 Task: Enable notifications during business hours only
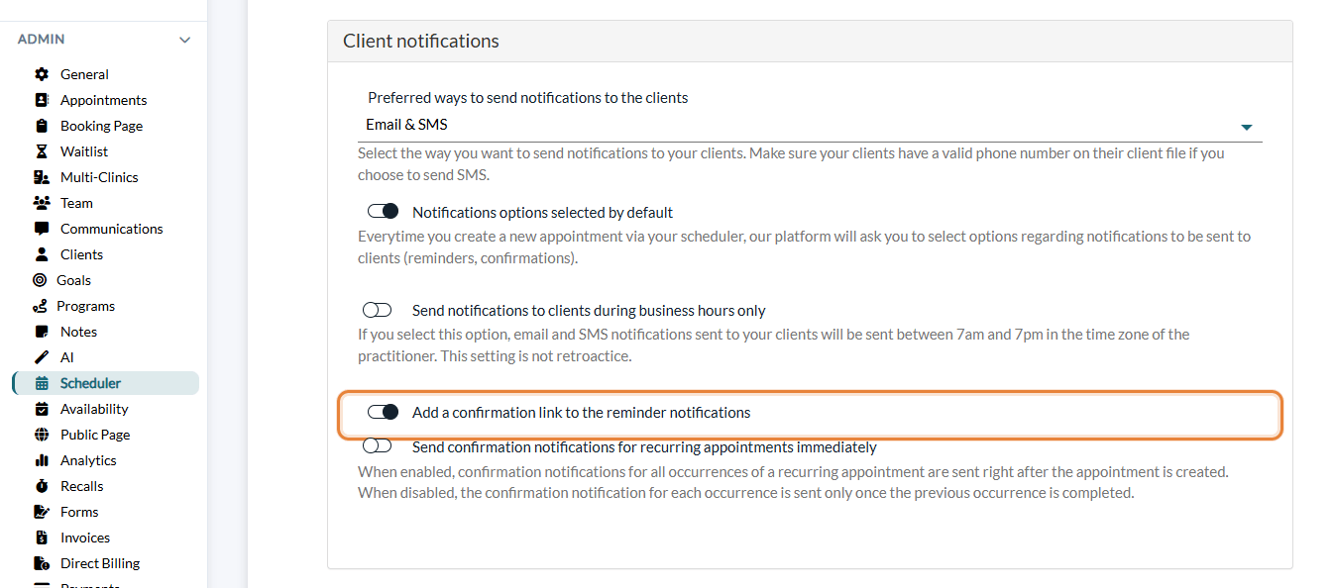(378, 310)
